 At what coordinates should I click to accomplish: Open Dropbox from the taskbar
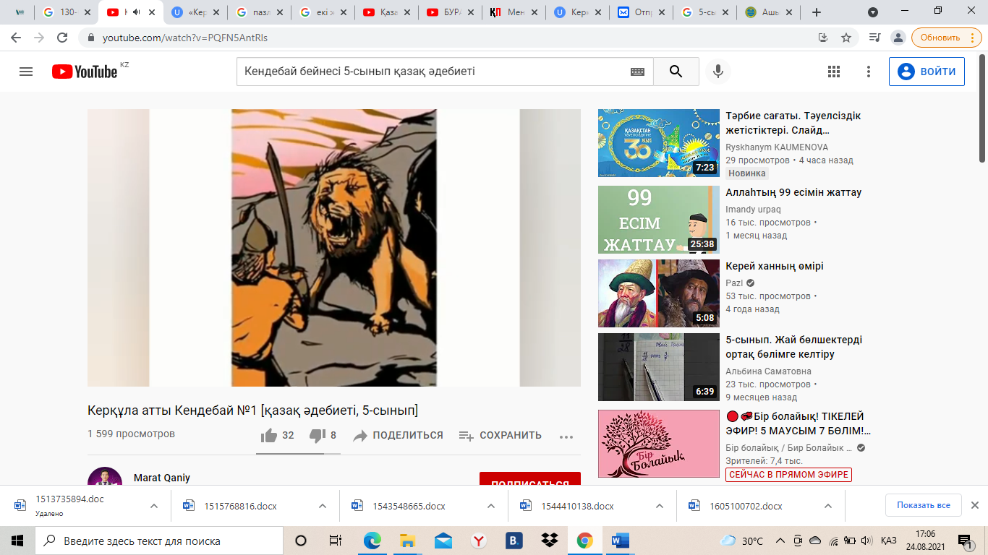550,541
